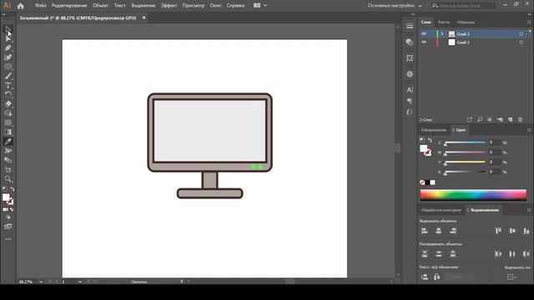Viewport: 534px width, 300px height.
Task: Open Edit Toolbar three-dots button
Action: pyautogui.click(x=8, y=239)
